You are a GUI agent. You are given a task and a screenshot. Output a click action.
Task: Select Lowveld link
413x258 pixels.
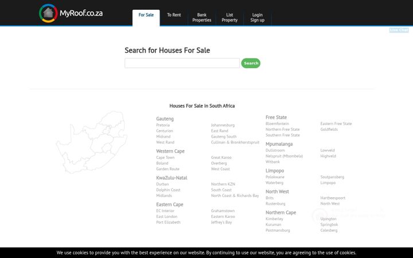328,150
